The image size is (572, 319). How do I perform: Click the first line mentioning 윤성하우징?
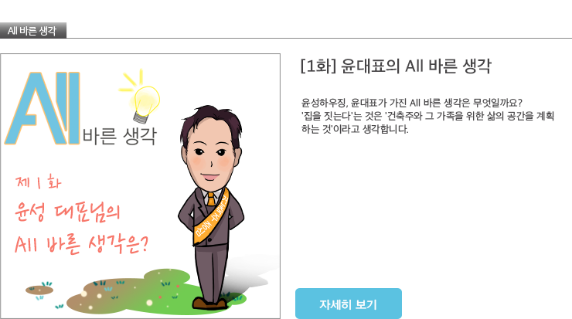412,103
